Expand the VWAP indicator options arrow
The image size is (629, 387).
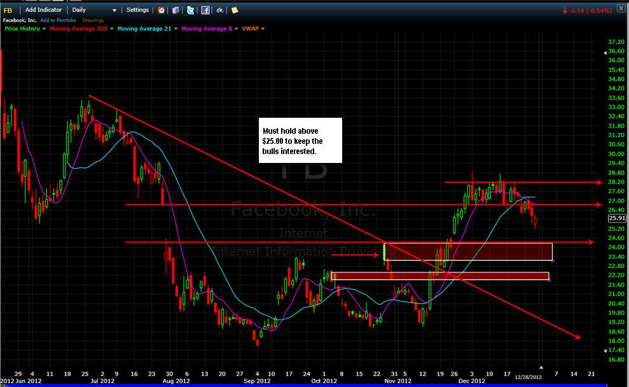263,29
